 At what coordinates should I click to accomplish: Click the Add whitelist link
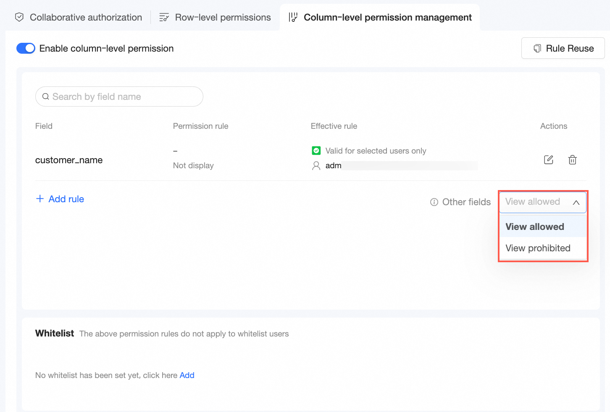click(187, 375)
